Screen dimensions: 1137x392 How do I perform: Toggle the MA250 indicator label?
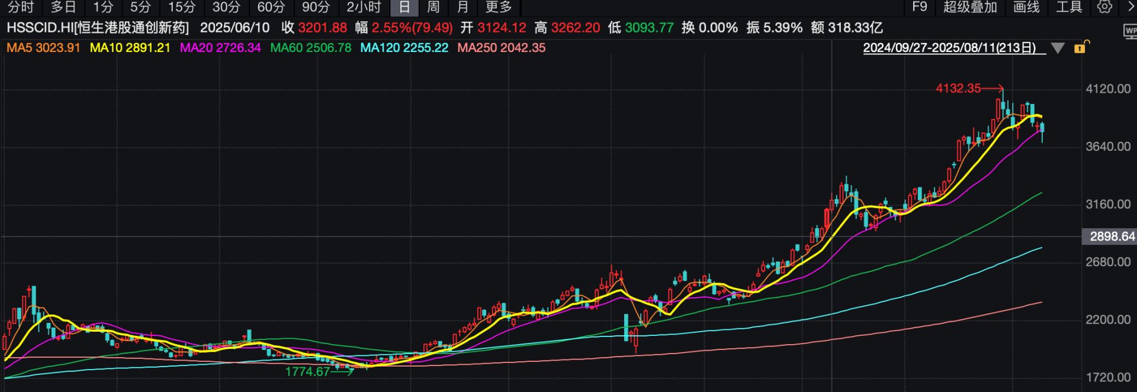[501, 48]
